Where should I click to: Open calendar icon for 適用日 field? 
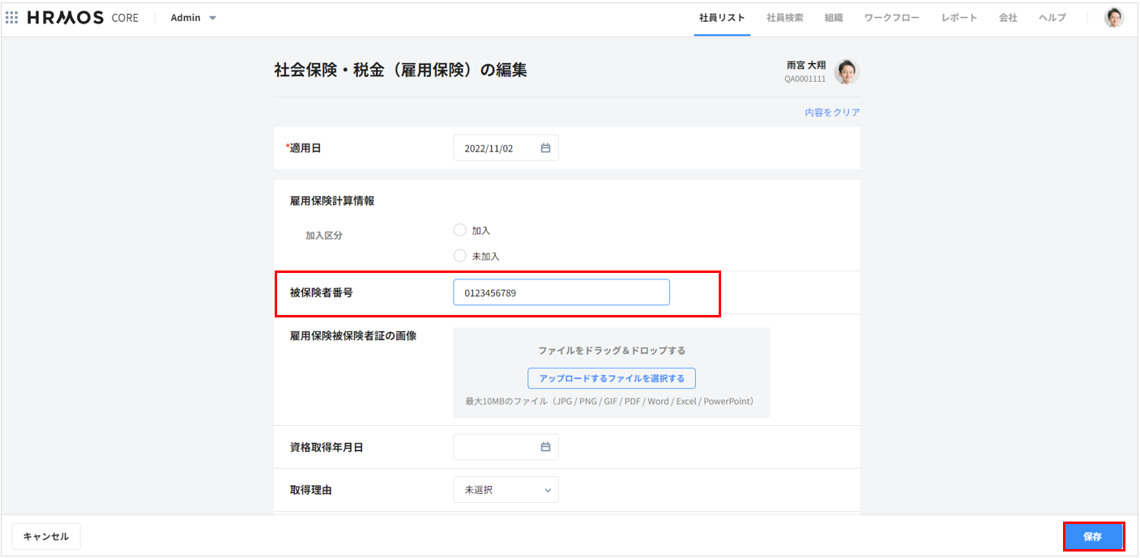coord(545,148)
